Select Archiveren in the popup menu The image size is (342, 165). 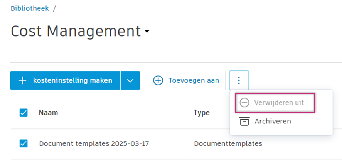click(x=273, y=121)
